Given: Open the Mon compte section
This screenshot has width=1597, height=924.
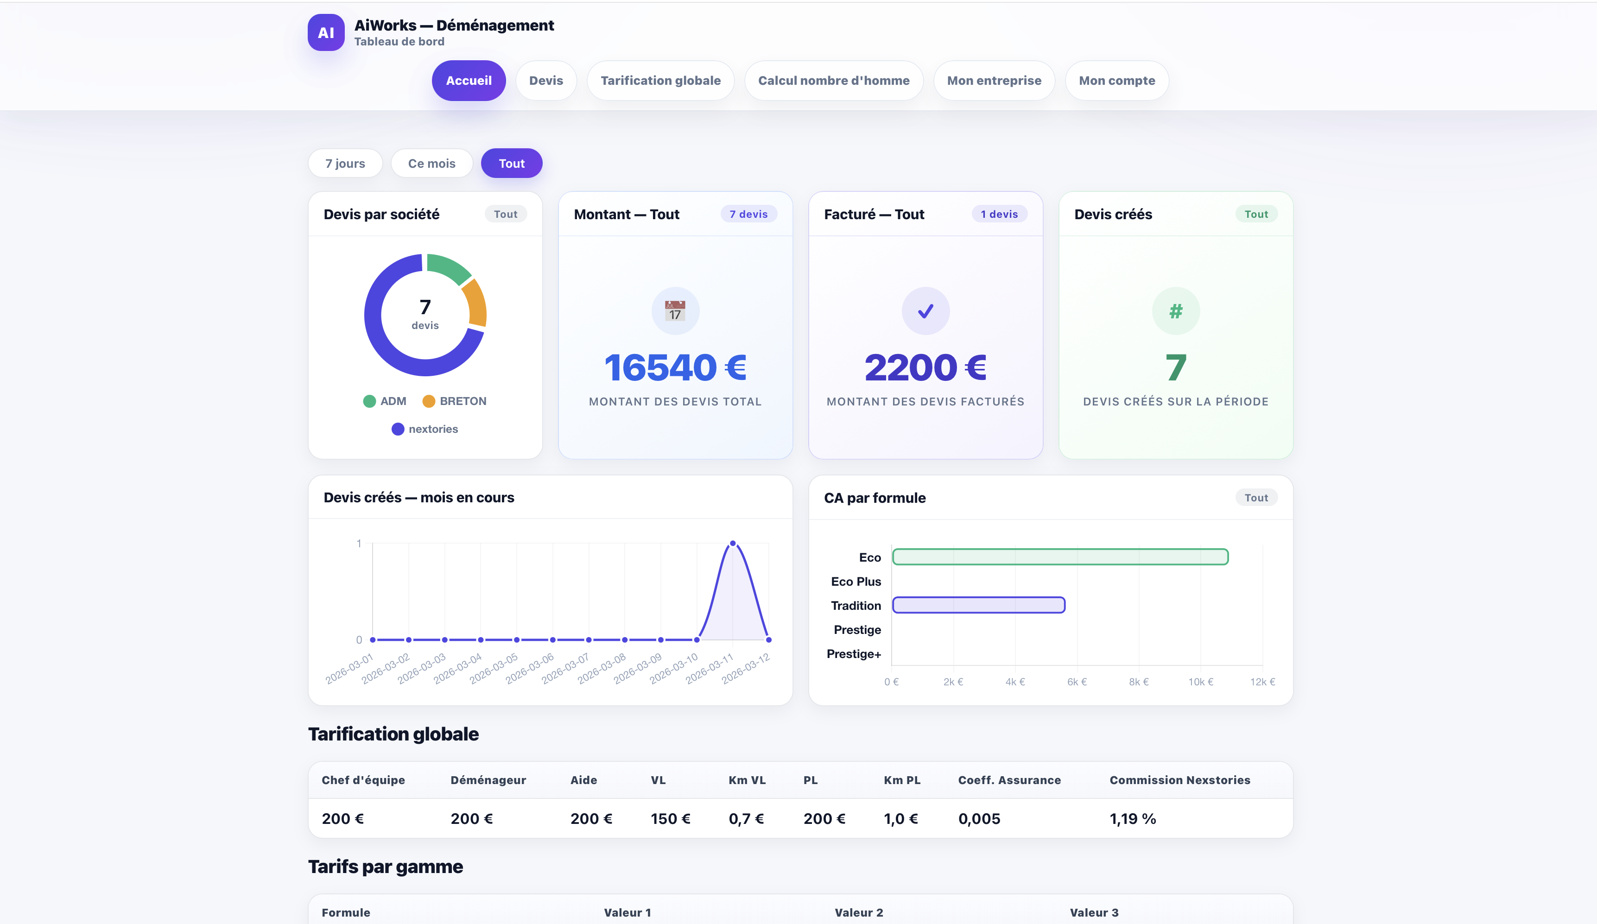Looking at the screenshot, I should pos(1116,80).
